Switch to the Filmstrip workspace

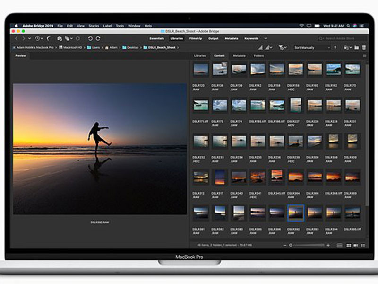[x=196, y=39]
